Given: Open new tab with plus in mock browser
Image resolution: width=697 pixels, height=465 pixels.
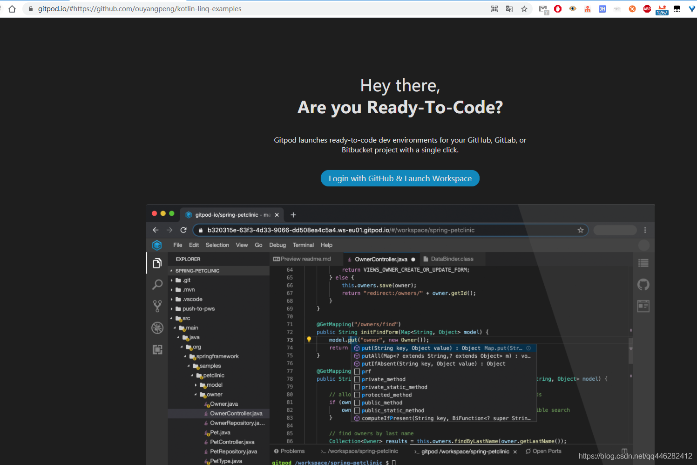Looking at the screenshot, I should tap(293, 215).
